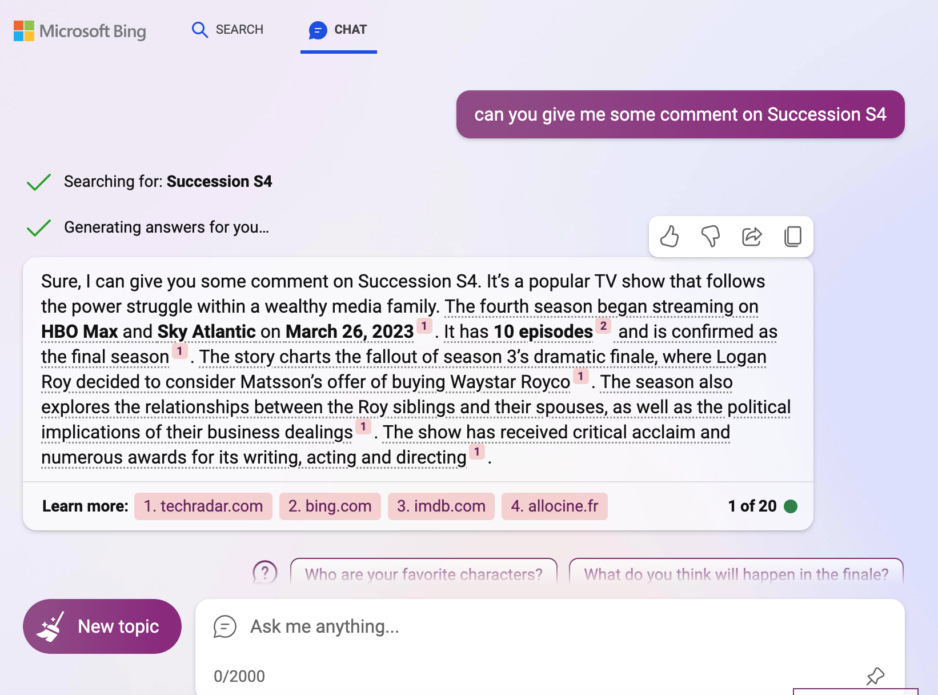938x695 pixels.
Task: Choose "What do you think will happen" suggestion
Action: [736, 573]
